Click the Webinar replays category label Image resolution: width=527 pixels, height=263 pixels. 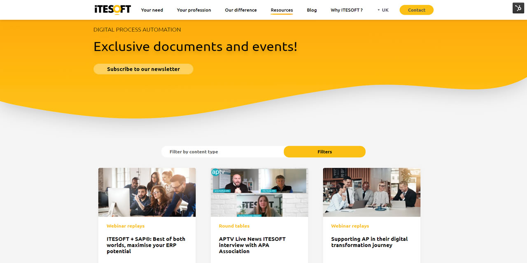[x=125, y=226]
